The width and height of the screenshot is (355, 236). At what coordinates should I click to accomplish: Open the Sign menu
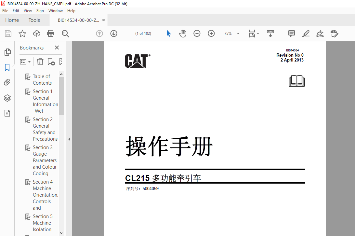tap(40, 11)
